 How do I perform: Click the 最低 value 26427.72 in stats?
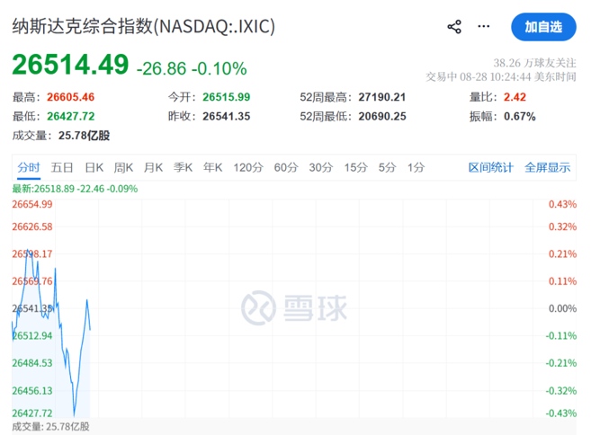(71, 116)
